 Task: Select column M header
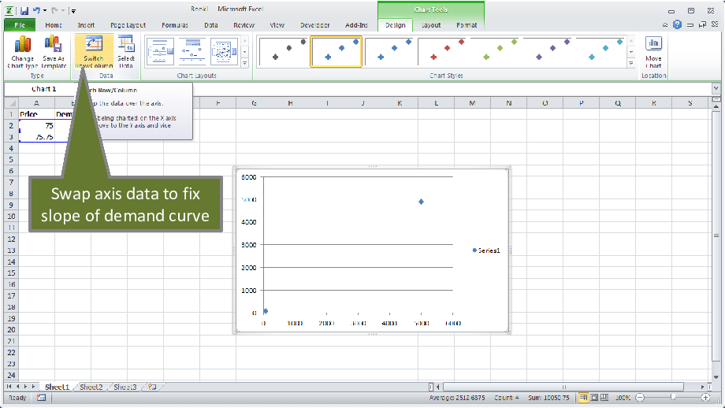[x=472, y=102]
